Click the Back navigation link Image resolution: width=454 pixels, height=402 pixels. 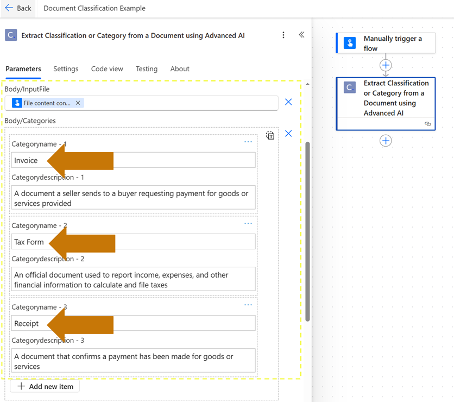[x=18, y=8]
